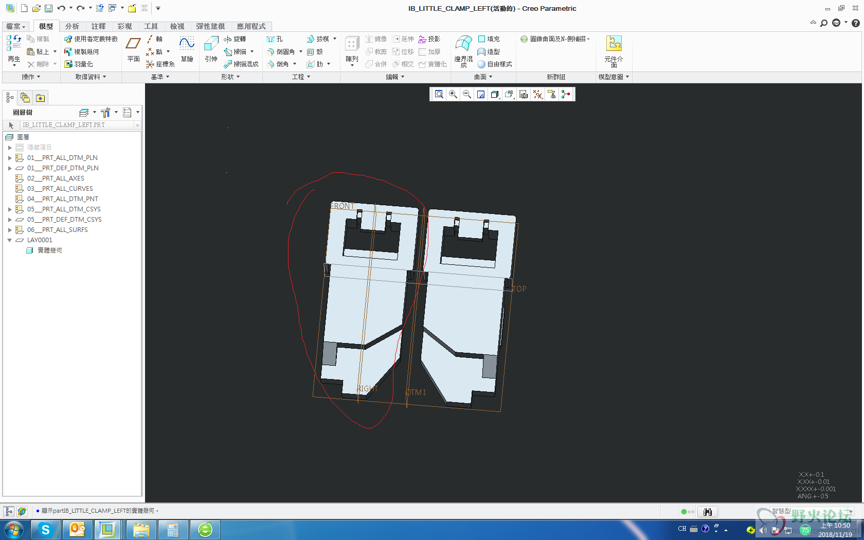Open the 檔案 (File) menu
Viewport: 864px width, 540px height.
(16, 26)
